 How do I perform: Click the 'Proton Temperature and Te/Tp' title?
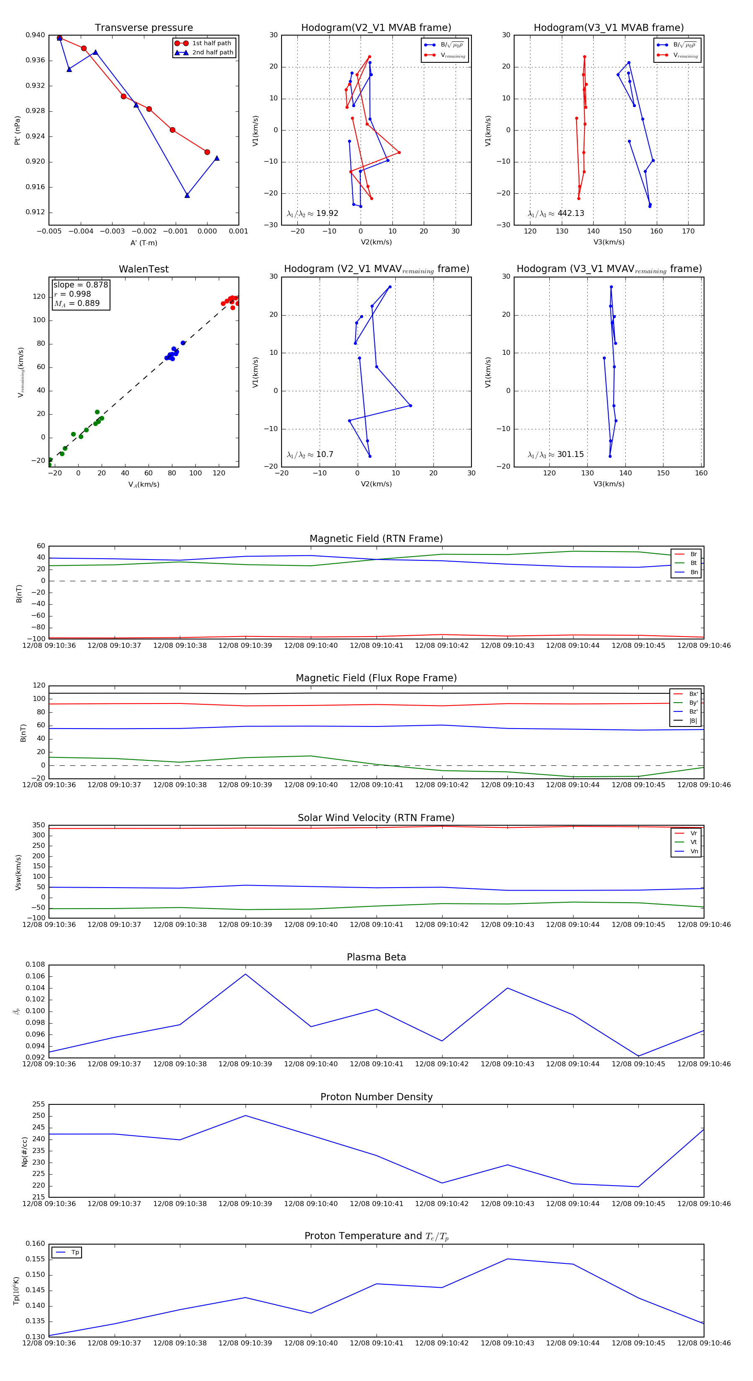pos(376,1236)
